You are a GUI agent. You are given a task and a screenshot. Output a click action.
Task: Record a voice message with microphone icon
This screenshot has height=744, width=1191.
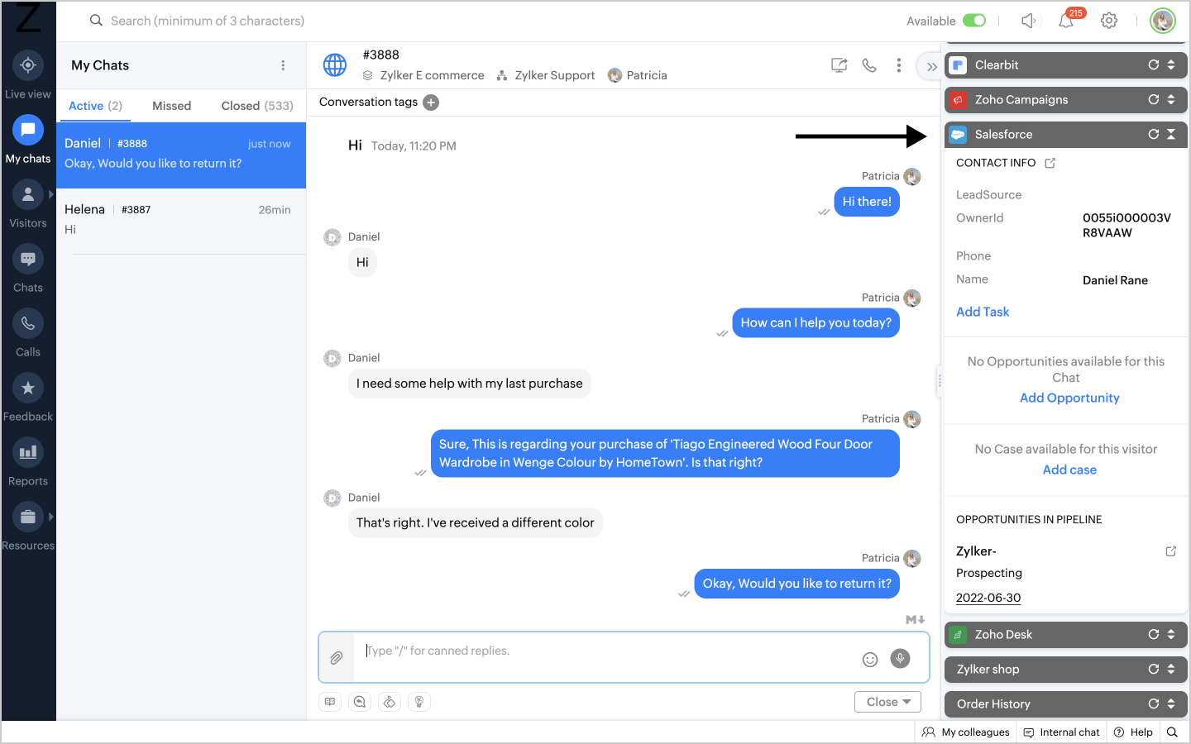click(900, 658)
